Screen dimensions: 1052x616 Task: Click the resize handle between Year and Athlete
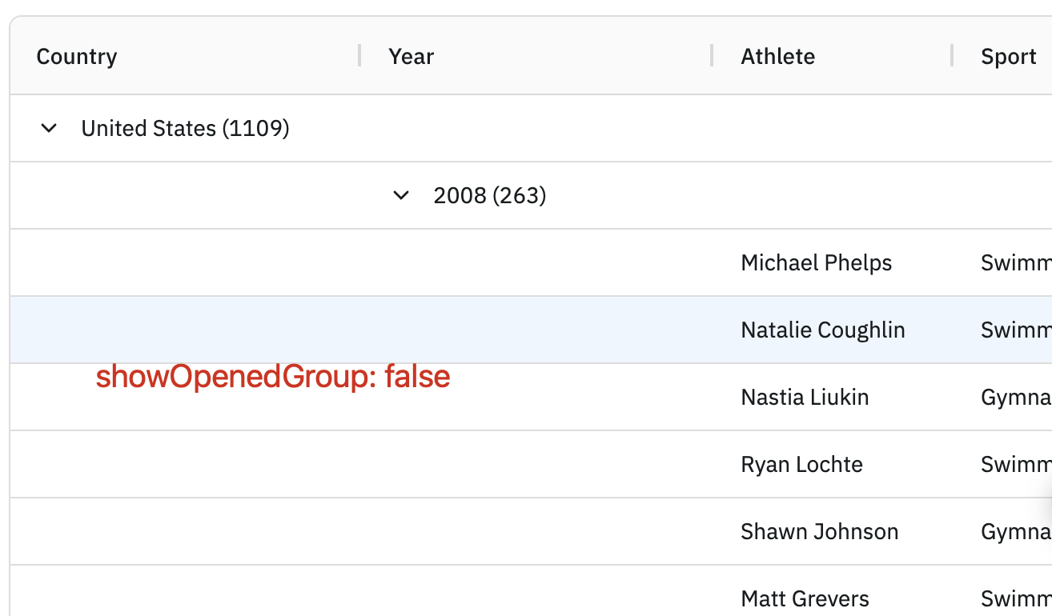[x=712, y=56]
